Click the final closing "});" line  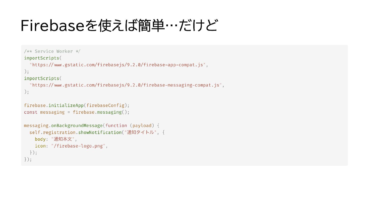point(28,159)
